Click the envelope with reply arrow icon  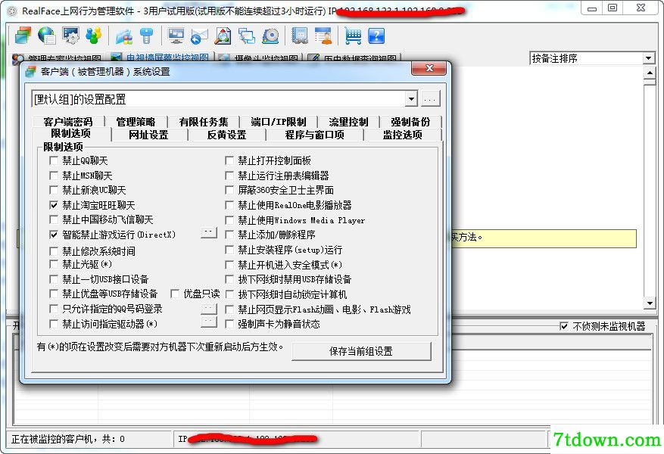tap(199, 36)
